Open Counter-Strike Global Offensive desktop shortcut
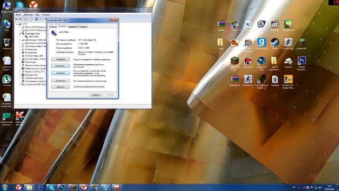The image size is (339, 191). (x=288, y=81)
